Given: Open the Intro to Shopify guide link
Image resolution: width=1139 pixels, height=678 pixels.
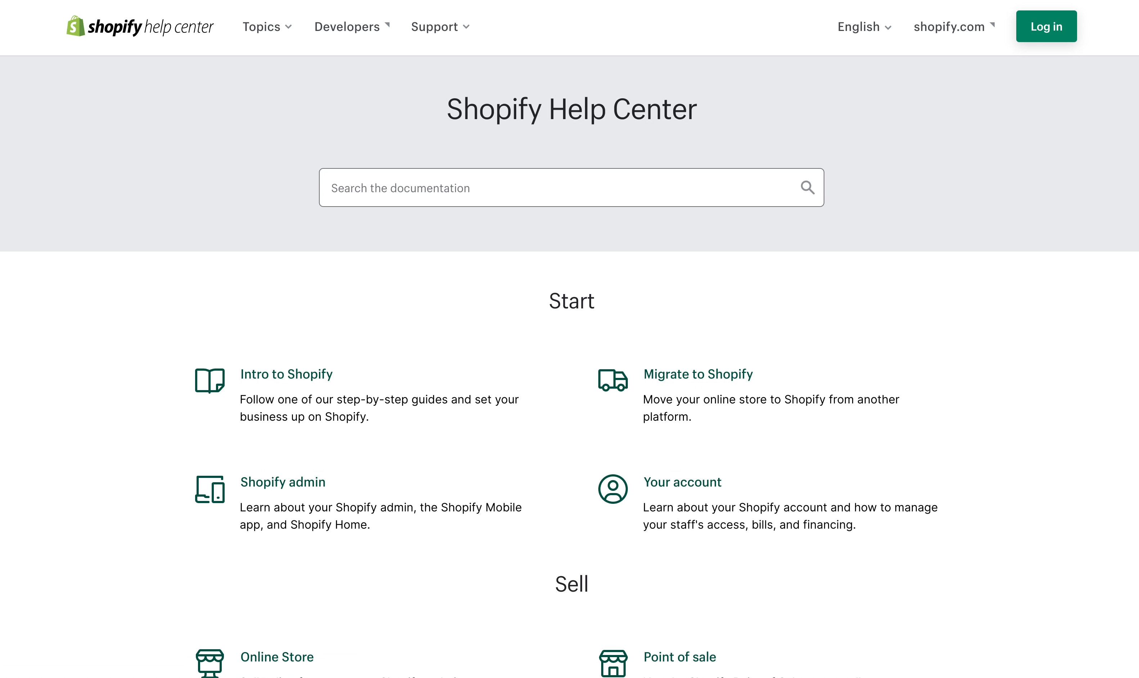Looking at the screenshot, I should pos(287,374).
